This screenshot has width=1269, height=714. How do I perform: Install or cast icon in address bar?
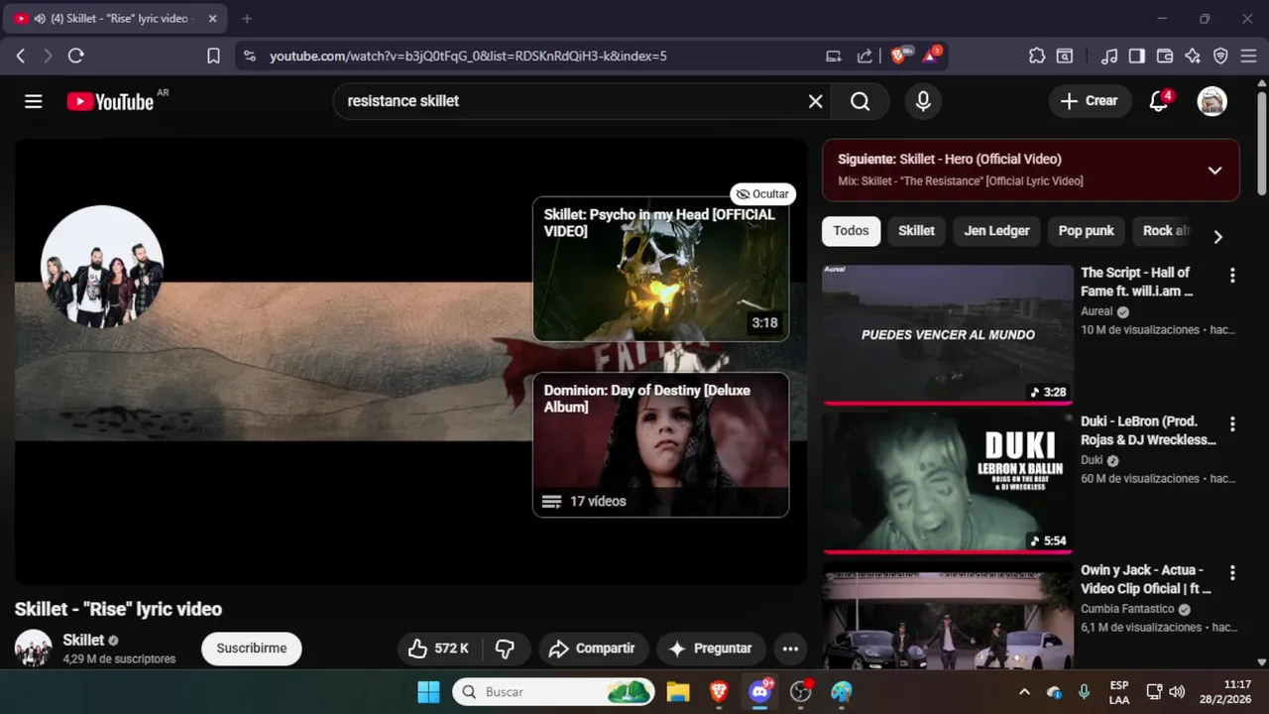[x=834, y=57]
